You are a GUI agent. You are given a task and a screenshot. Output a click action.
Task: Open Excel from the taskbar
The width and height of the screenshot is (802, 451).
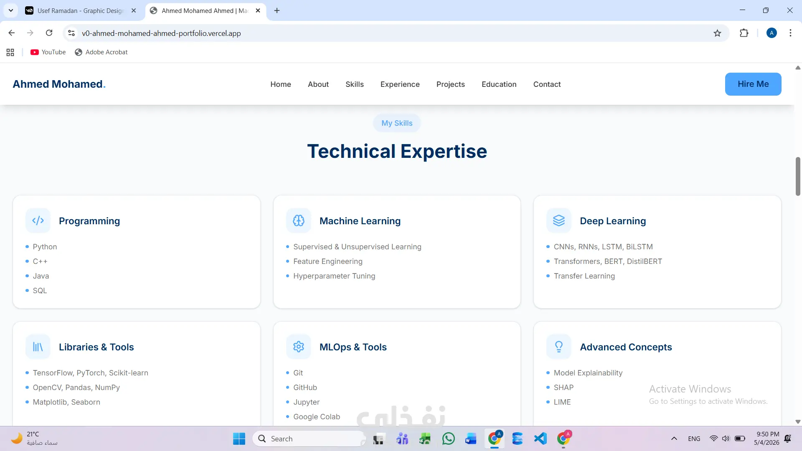click(x=425, y=439)
